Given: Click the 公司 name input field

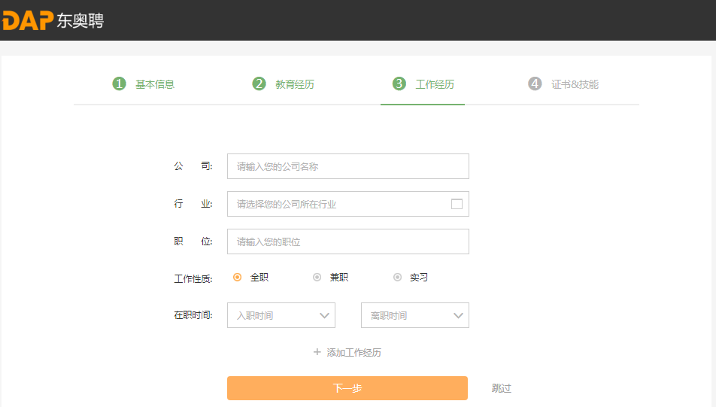Looking at the screenshot, I should 347,166.
